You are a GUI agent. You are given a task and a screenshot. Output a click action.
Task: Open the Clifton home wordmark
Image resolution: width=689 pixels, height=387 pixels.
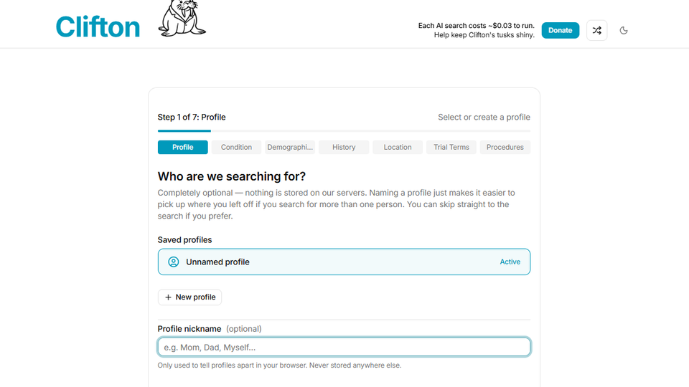pos(98,27)
